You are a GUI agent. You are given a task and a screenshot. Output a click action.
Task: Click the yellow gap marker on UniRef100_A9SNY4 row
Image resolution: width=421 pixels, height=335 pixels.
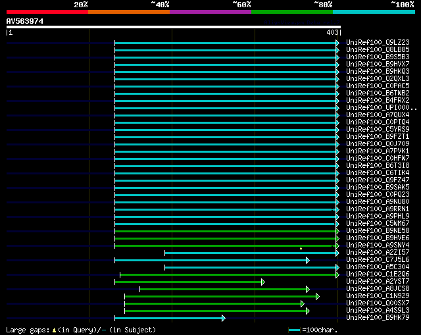(301, 248)
